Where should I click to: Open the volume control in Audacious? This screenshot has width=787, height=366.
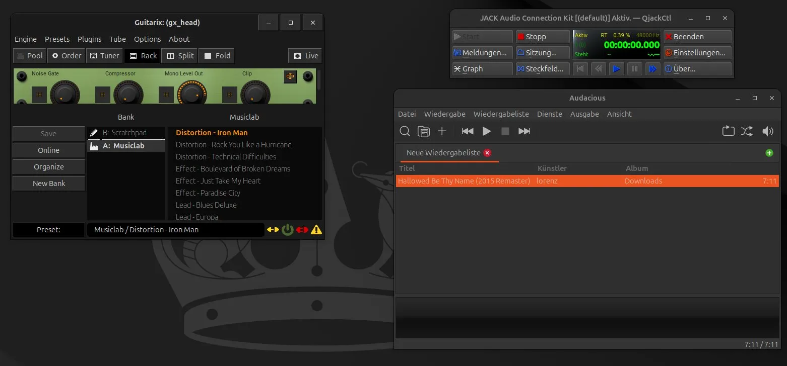coord(768,131)
